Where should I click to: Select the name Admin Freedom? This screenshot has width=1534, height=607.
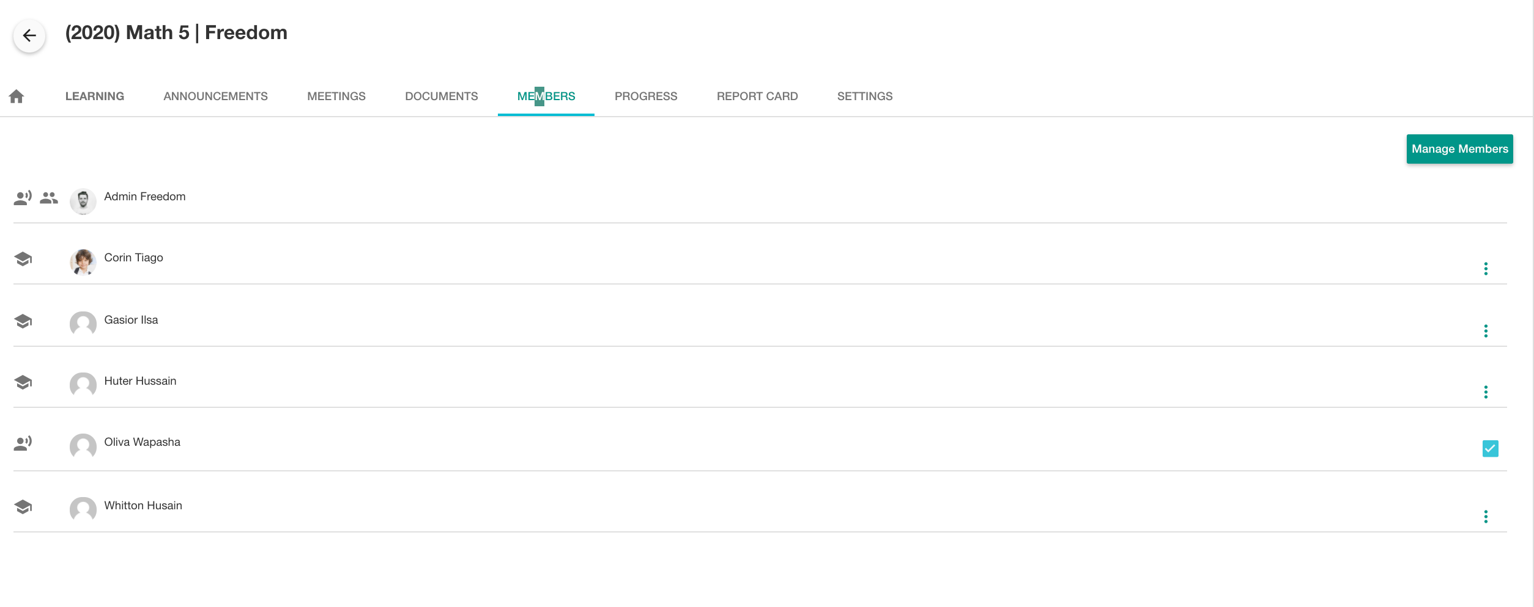[x=145, y=197]
